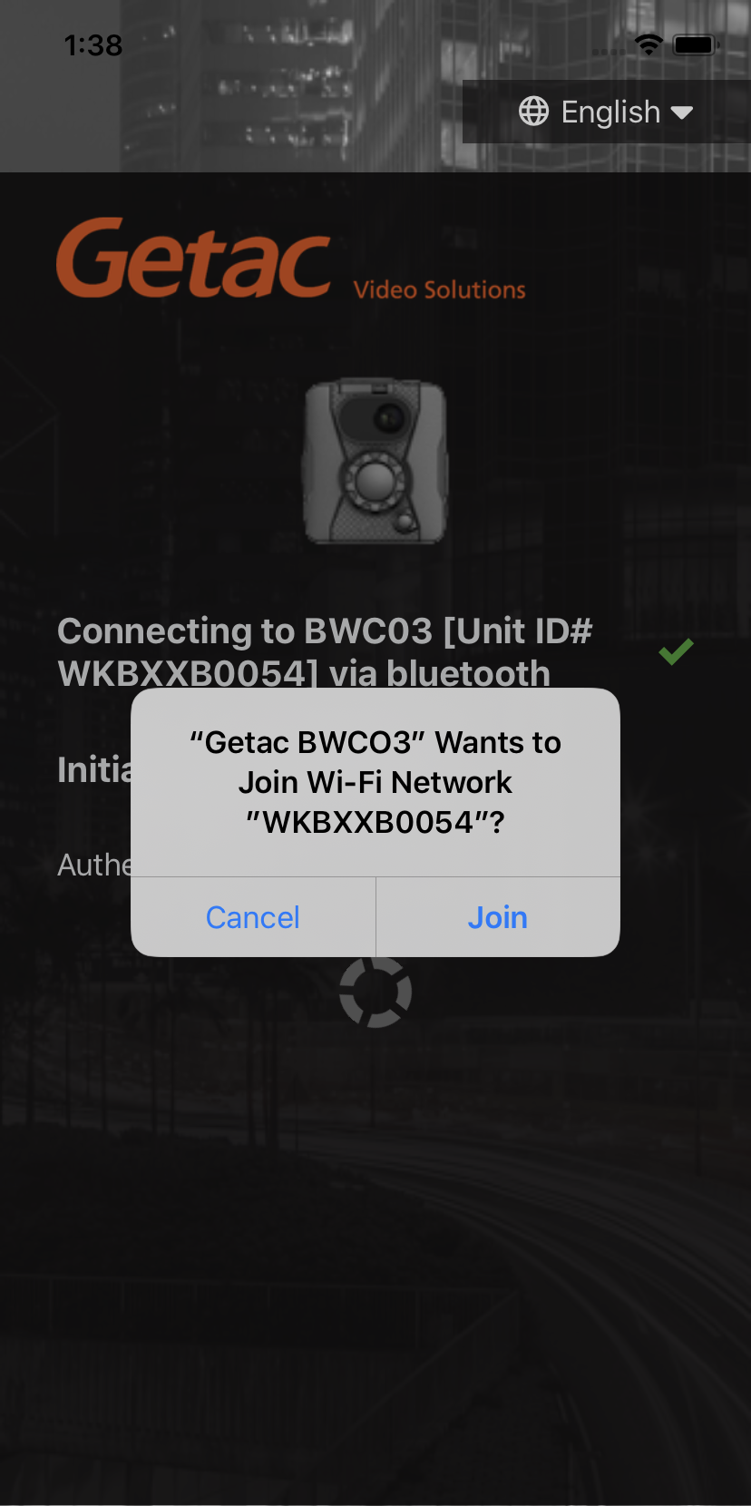Click the WKBXXB0054 network name in dialog
This screenshot has height=1506, width=751.
point(375,822)
